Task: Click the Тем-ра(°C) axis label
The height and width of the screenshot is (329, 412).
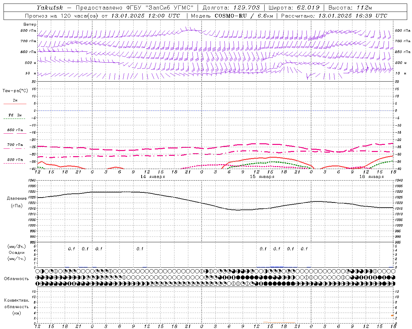Action: [x=15, y=91]
